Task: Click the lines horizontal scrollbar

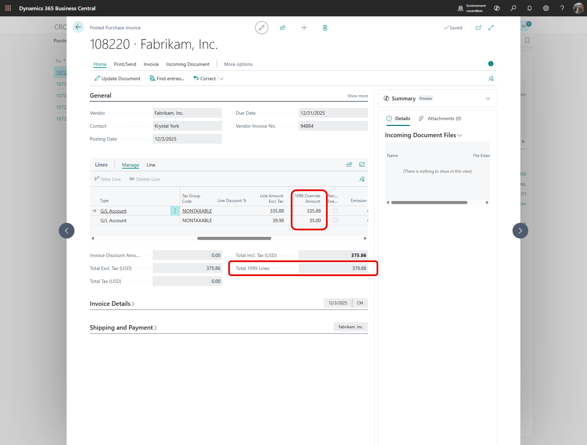Action: pyautogui.click(x=234, y=238)
